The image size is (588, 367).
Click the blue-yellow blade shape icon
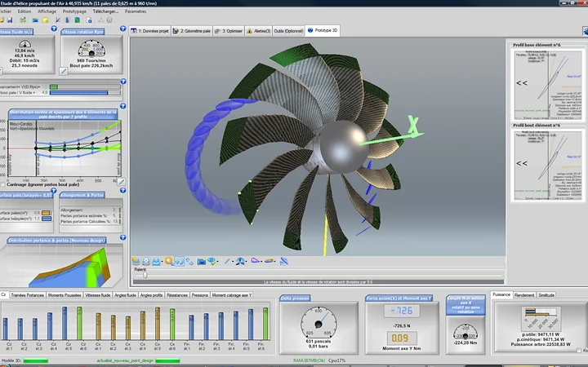click(269, 261)
